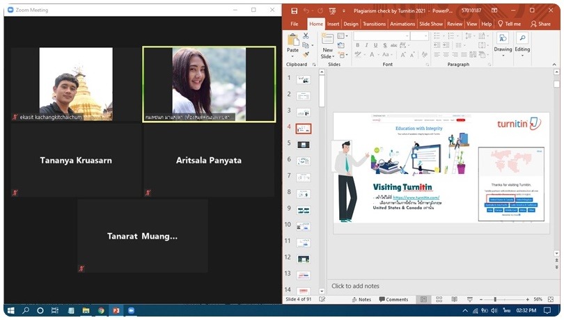564x320 pixels.
Task: Select the Cut scissors icon
Action: (306, 35)
